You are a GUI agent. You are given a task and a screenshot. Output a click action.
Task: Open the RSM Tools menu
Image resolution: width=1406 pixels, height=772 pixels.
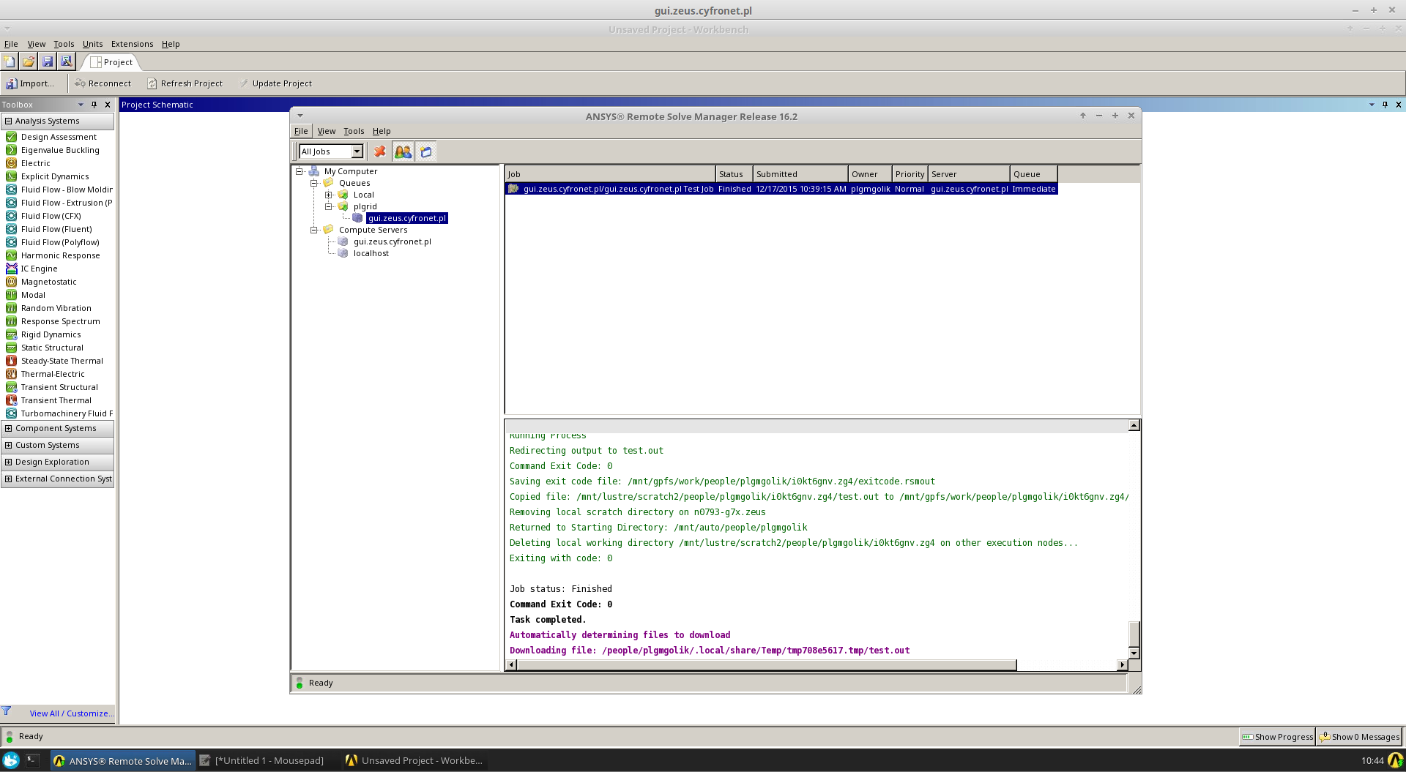[x=354, y=131]
